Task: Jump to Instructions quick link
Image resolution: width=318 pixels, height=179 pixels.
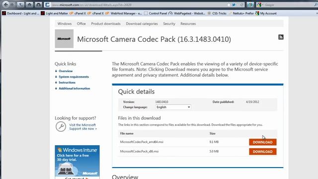Action: 67,83
